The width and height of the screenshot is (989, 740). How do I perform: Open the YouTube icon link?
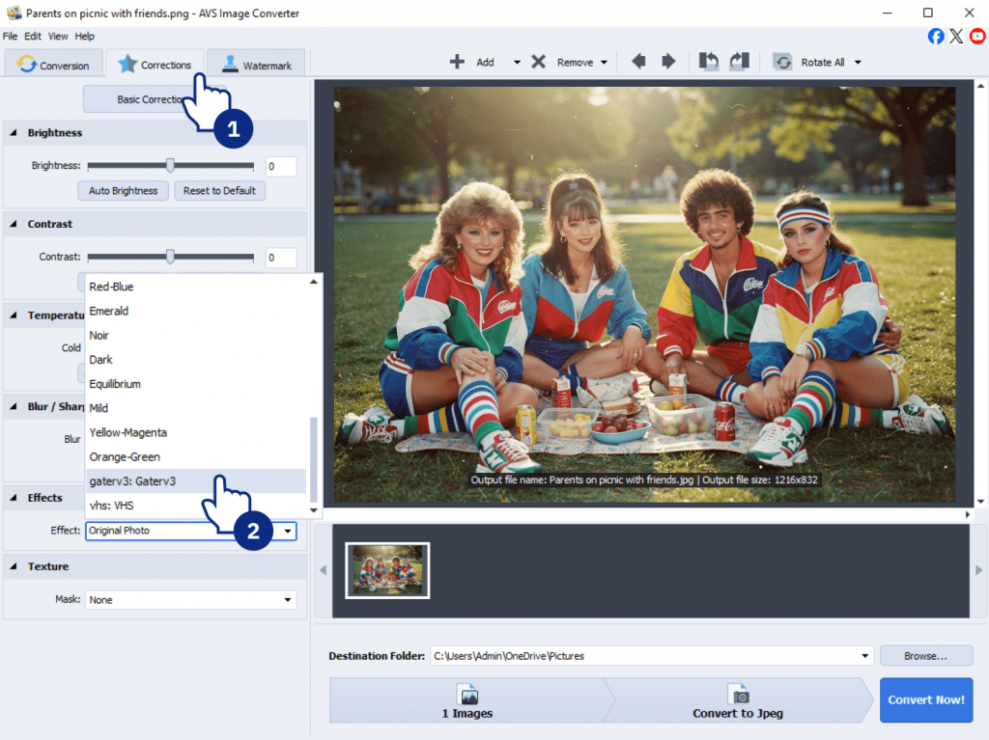tap(977, 36)
